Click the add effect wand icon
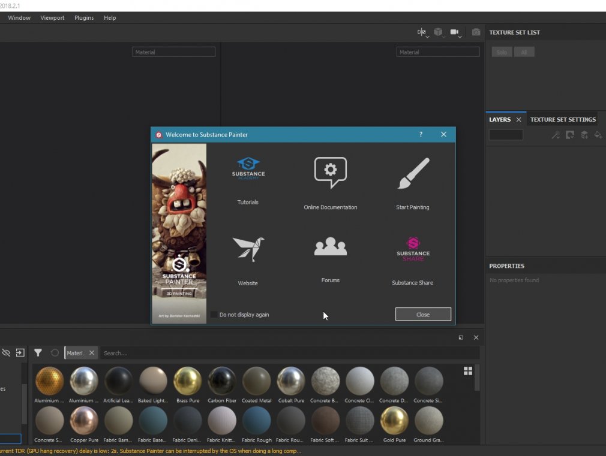 tap(556, 135)
